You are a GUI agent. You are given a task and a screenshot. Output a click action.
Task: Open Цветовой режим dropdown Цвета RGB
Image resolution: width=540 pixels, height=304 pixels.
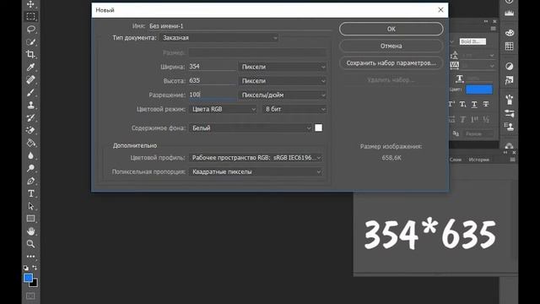tap(223, 109)
